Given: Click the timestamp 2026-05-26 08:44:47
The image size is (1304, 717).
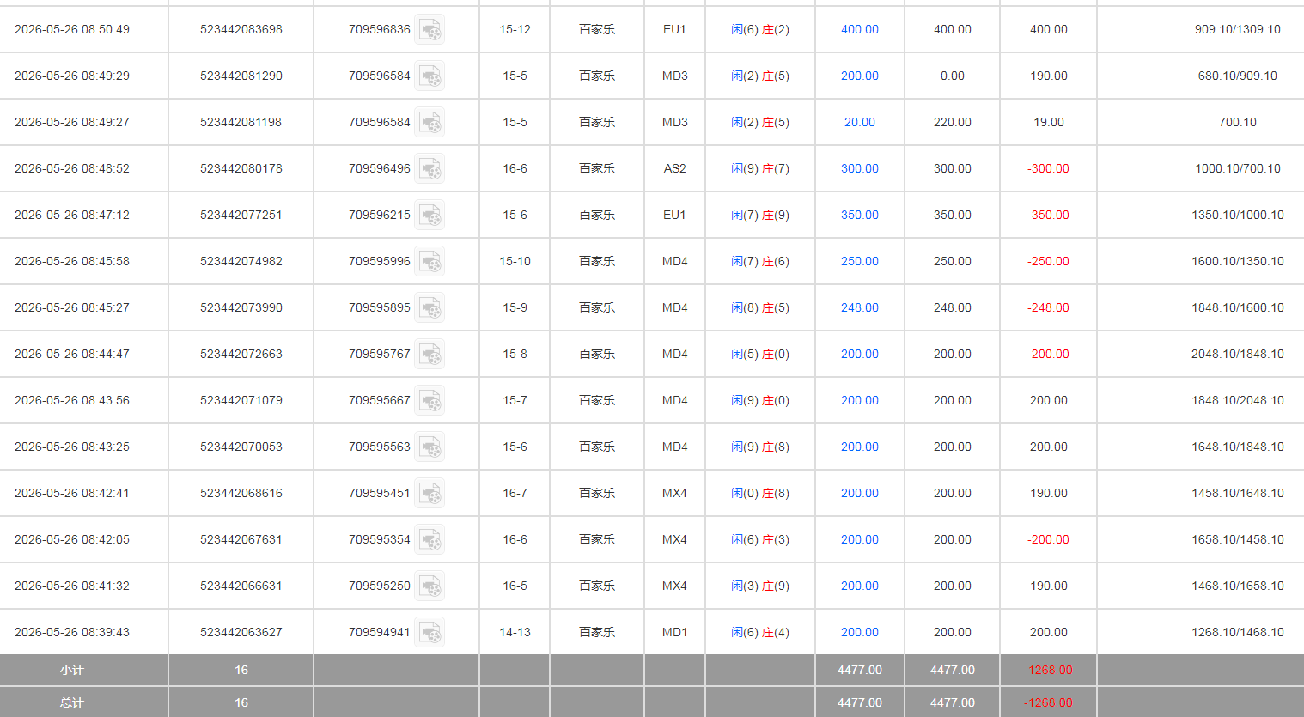Looking at the screenshot, I should tap(72, 354).
